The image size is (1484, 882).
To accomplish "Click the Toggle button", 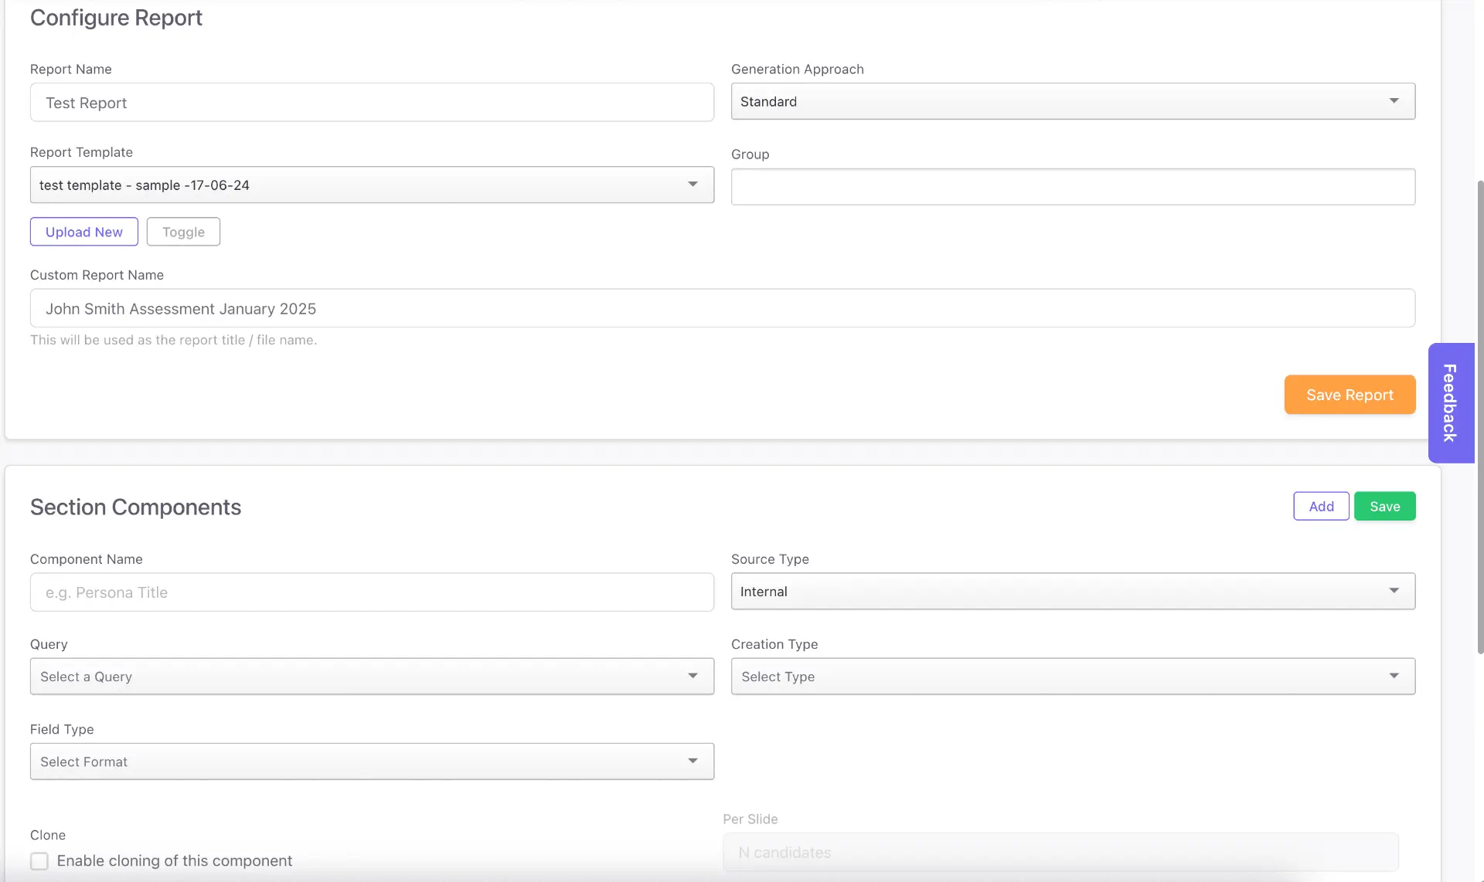I will click(183, 232).
